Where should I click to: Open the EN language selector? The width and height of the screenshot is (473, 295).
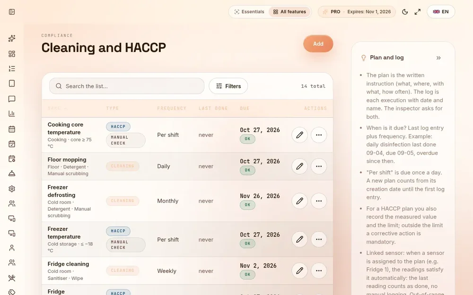[441, 12]
